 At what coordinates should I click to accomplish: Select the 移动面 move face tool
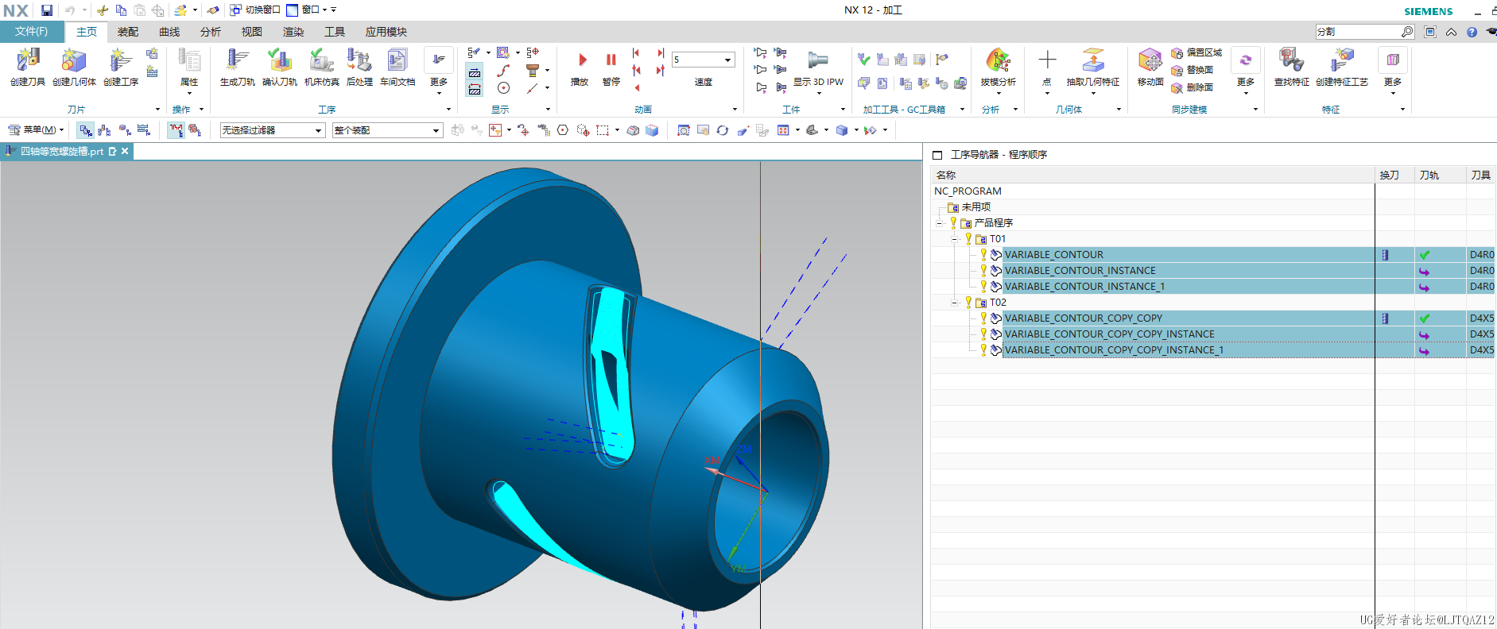(1150, 68)
